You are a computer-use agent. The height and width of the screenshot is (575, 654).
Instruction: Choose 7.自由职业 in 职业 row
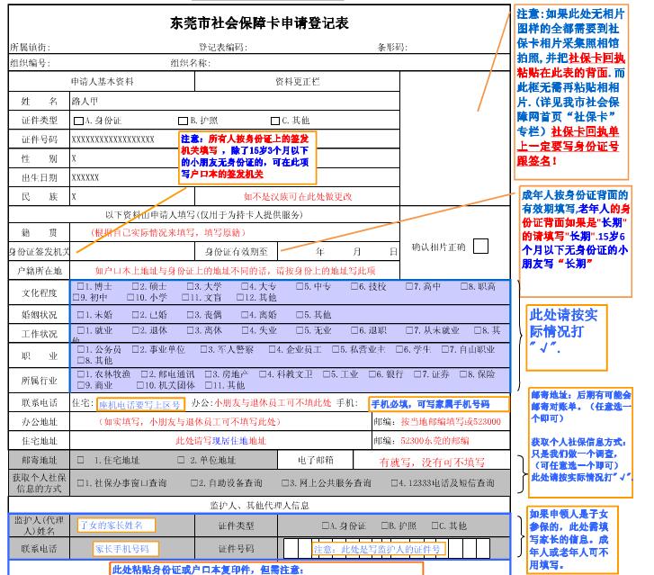tap(445, 349)
